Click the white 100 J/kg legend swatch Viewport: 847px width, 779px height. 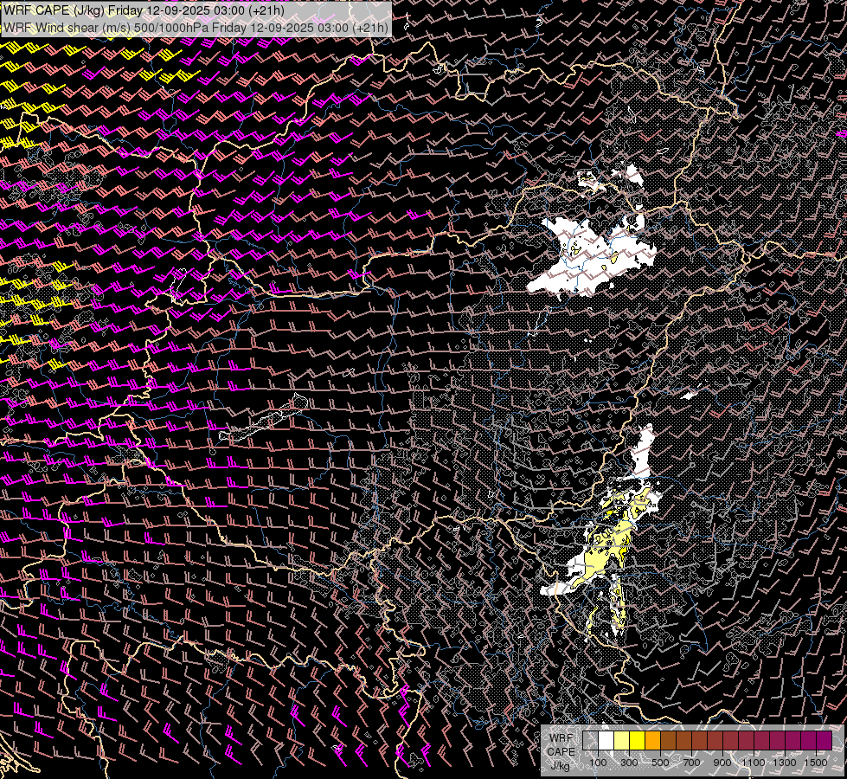(606, 740)
